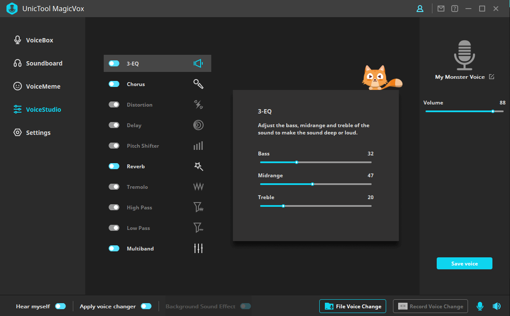The height and width of the screenshot is (316, 510).
Task: Mute the speaker icon in bottom bar
Action: point(497,306)
